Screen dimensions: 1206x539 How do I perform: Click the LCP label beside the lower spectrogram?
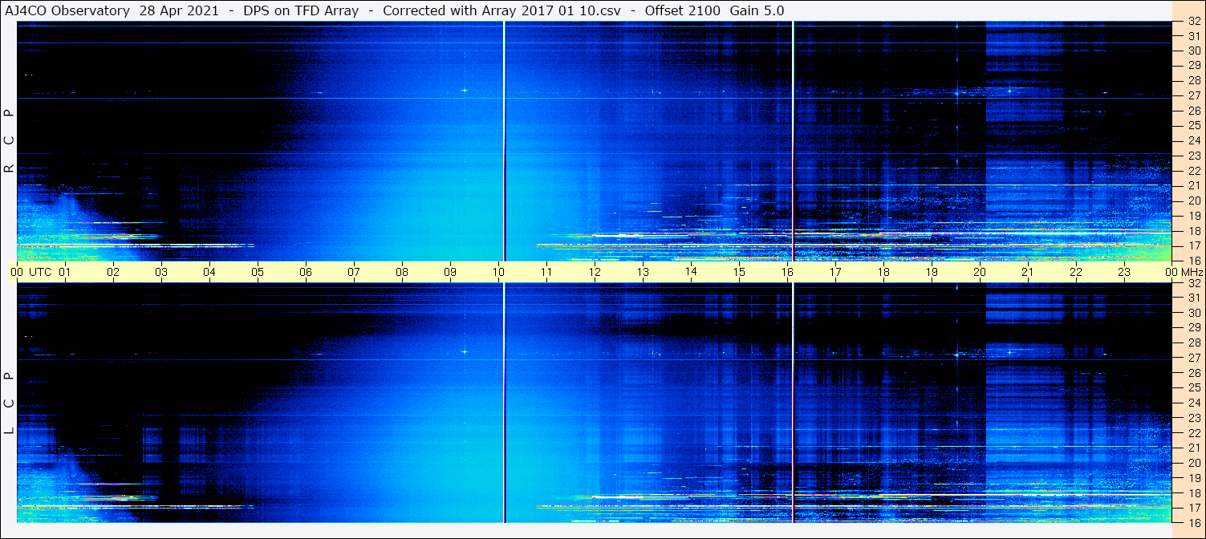click(9, 403)
